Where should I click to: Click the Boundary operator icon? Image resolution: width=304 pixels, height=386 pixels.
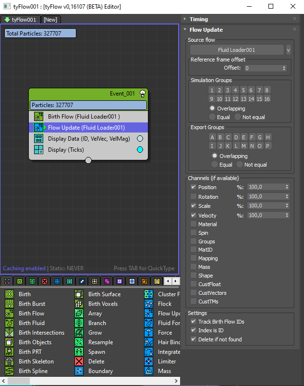79,371
